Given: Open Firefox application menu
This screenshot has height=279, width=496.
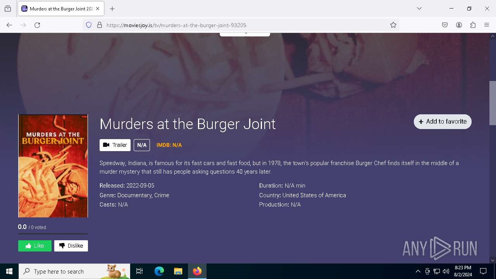Looking at the screenshot, I should click(x=487, y=25).
